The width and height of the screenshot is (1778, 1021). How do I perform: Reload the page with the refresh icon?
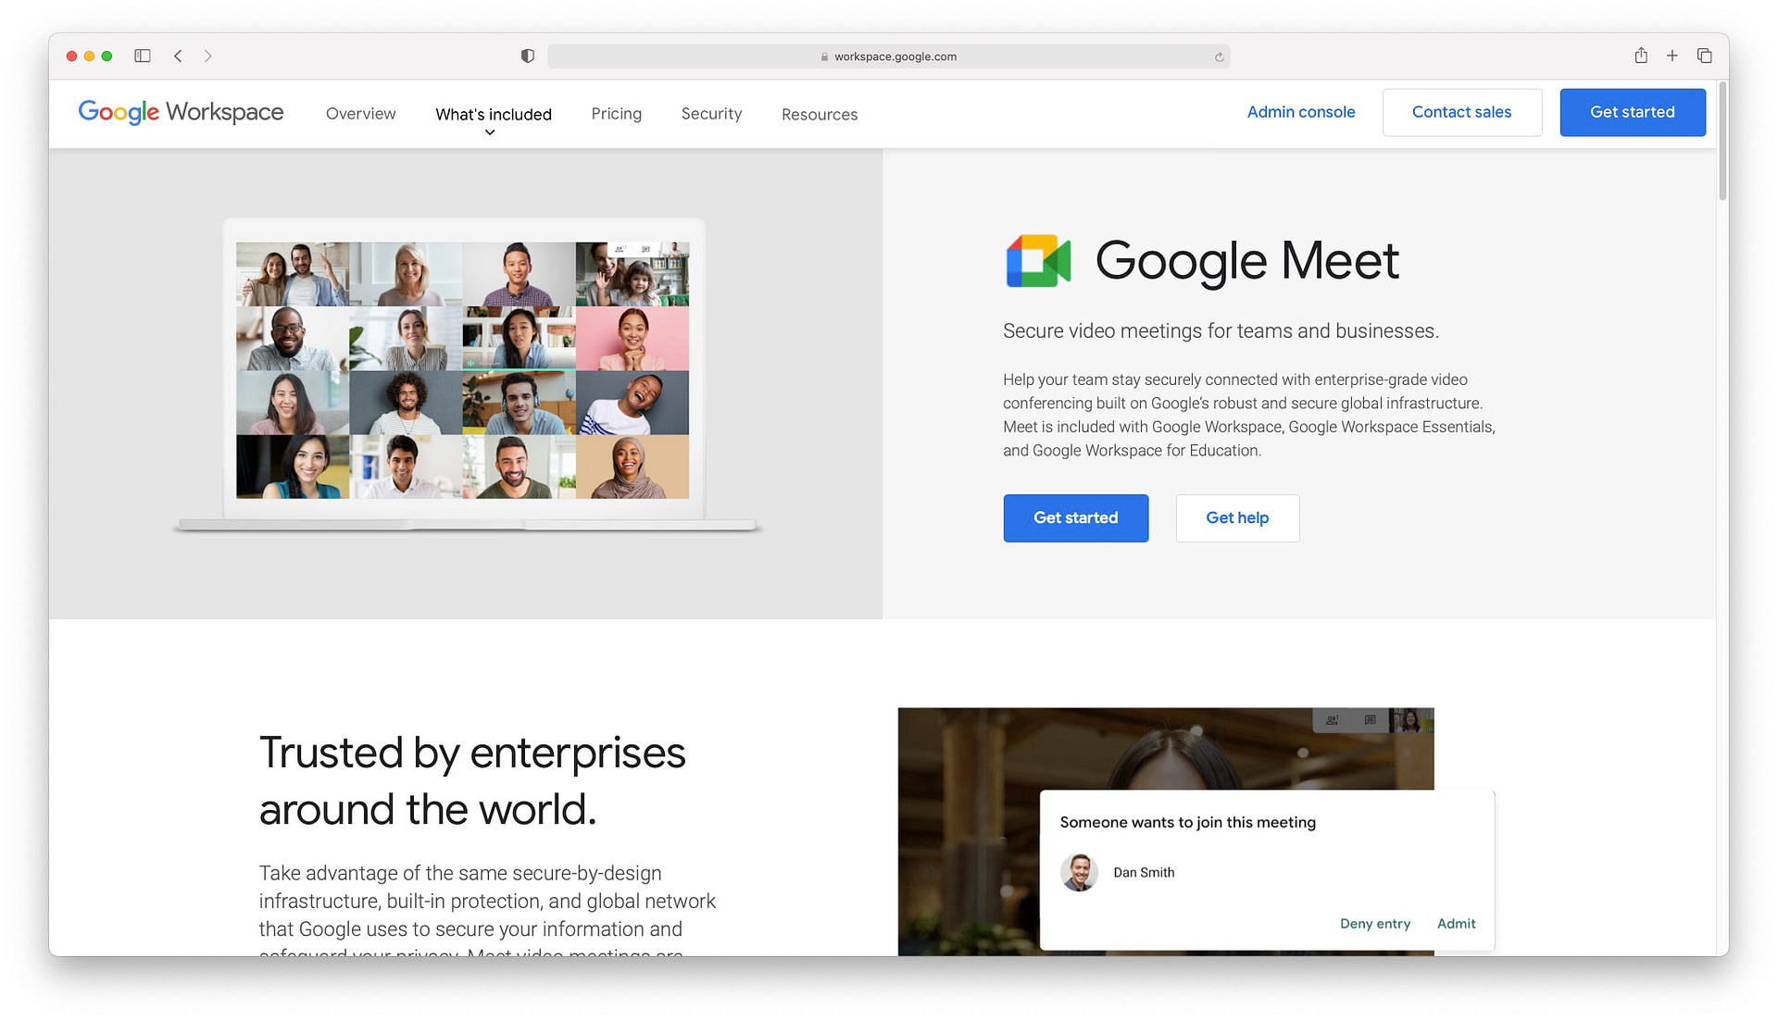point(1220,56)
